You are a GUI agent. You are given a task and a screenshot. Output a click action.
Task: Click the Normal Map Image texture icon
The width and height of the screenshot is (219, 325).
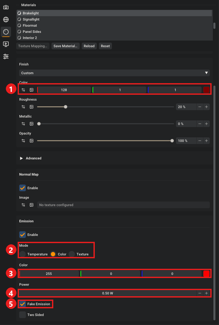(x=32, y=205)
